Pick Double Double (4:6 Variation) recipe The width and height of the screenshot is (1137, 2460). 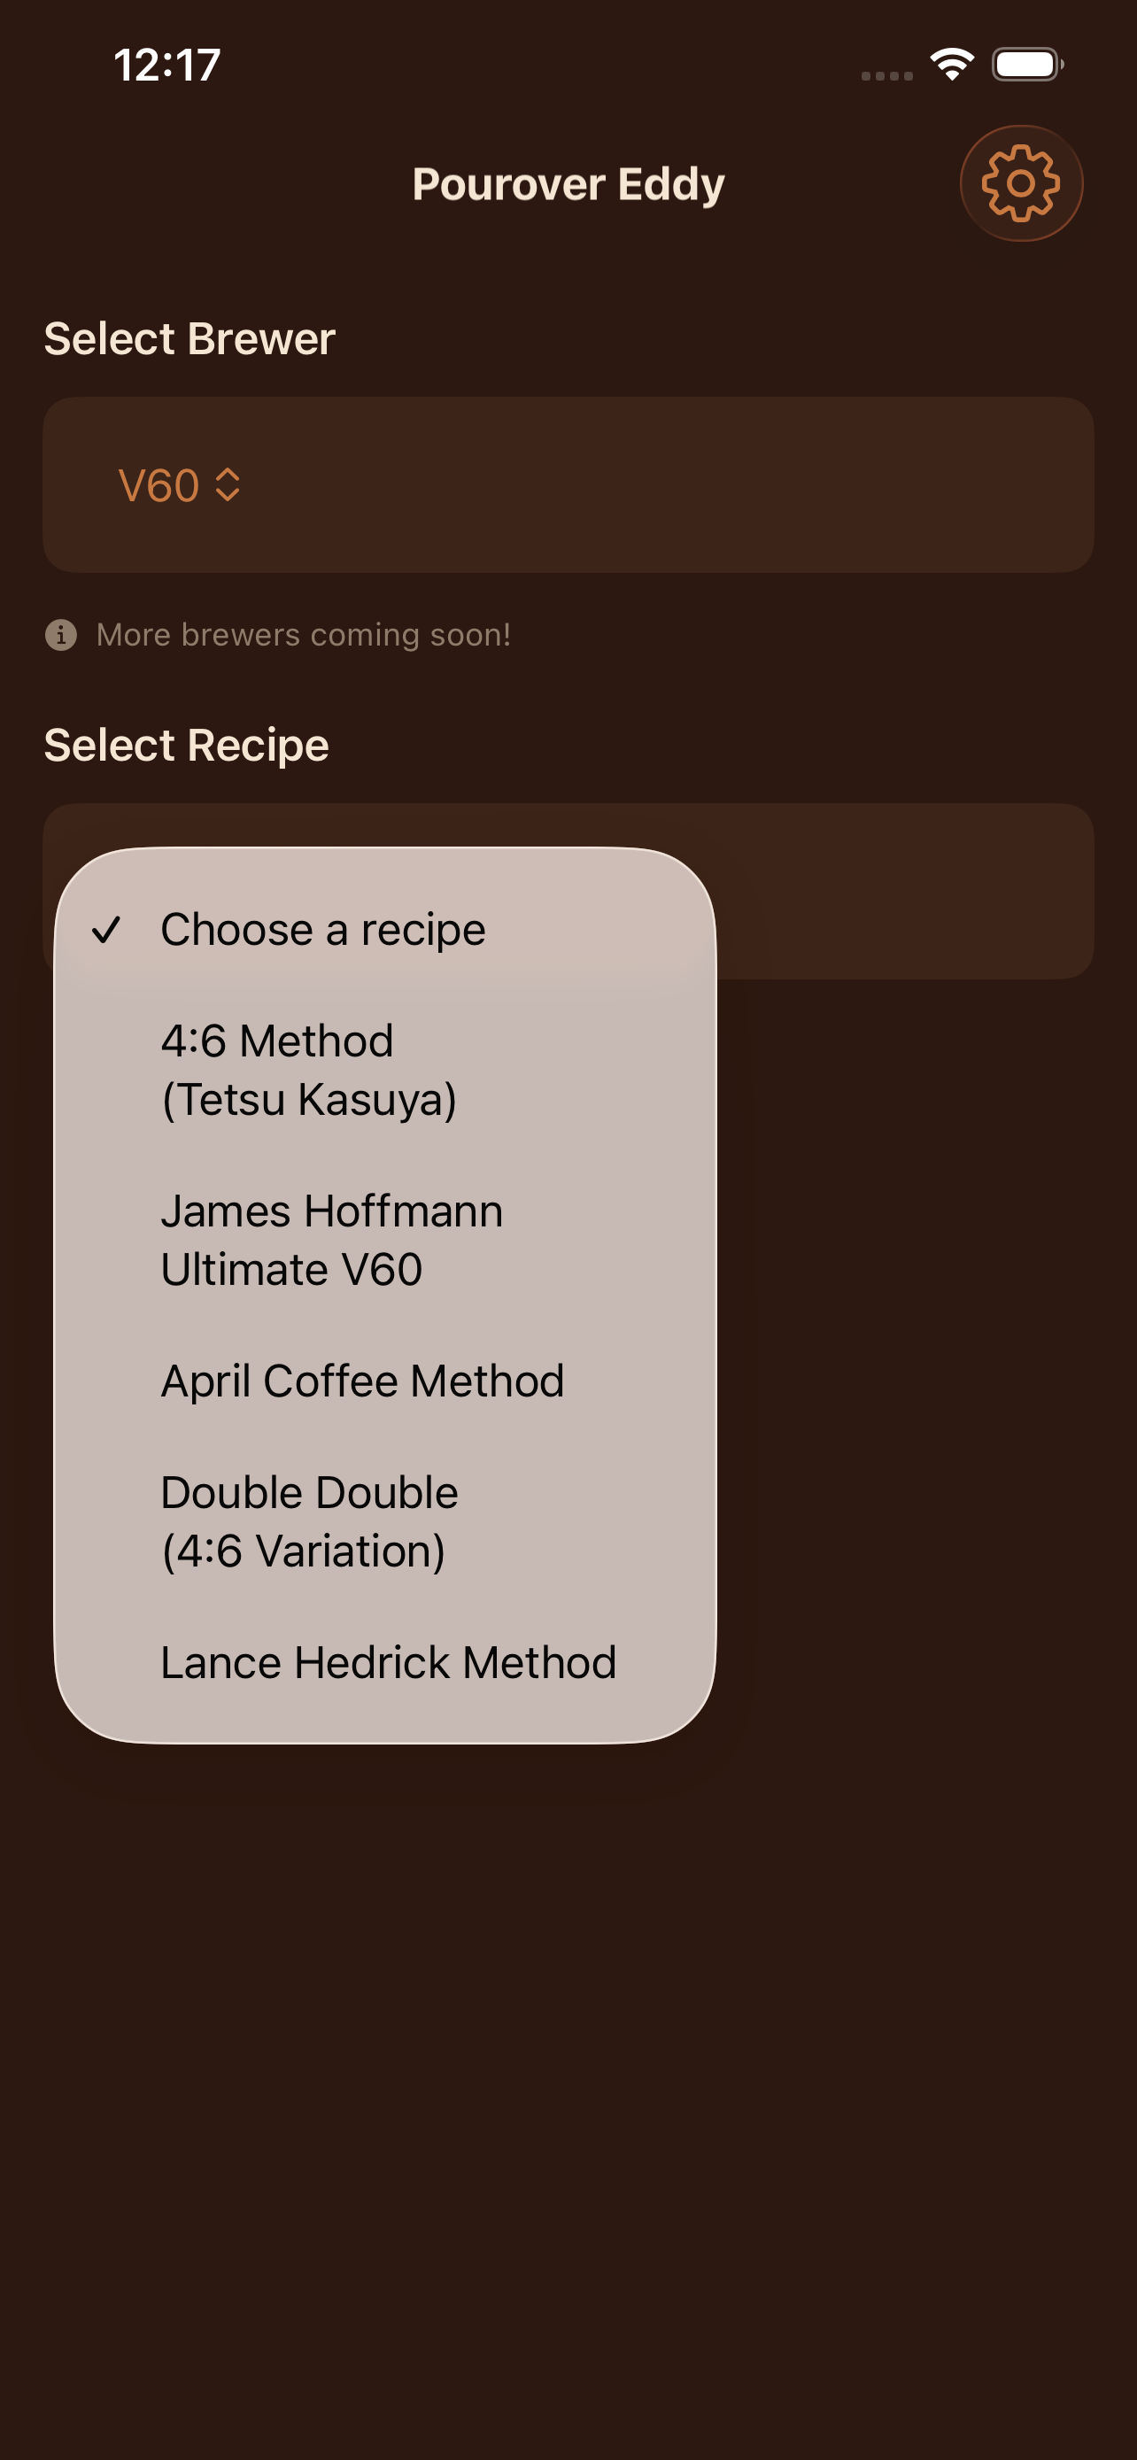pos(308,1520)
